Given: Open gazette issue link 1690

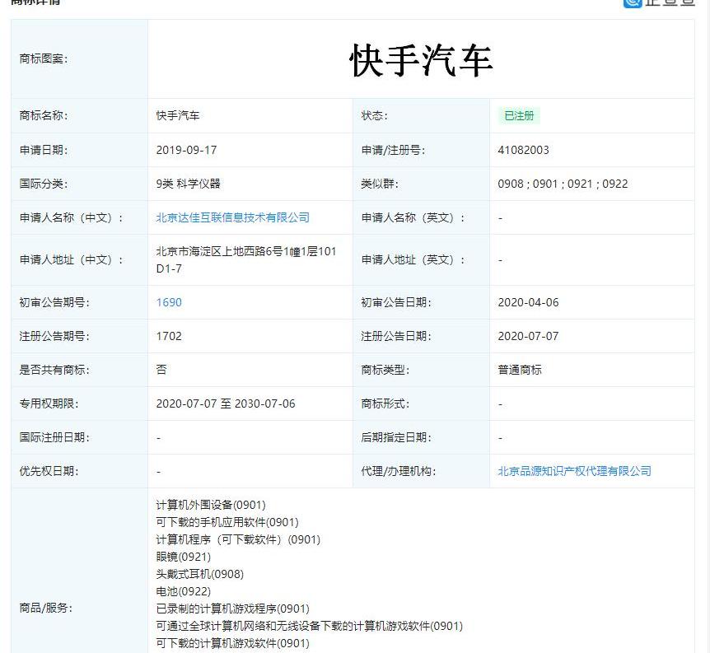Looking at the screenshot, I should (168, 302).
